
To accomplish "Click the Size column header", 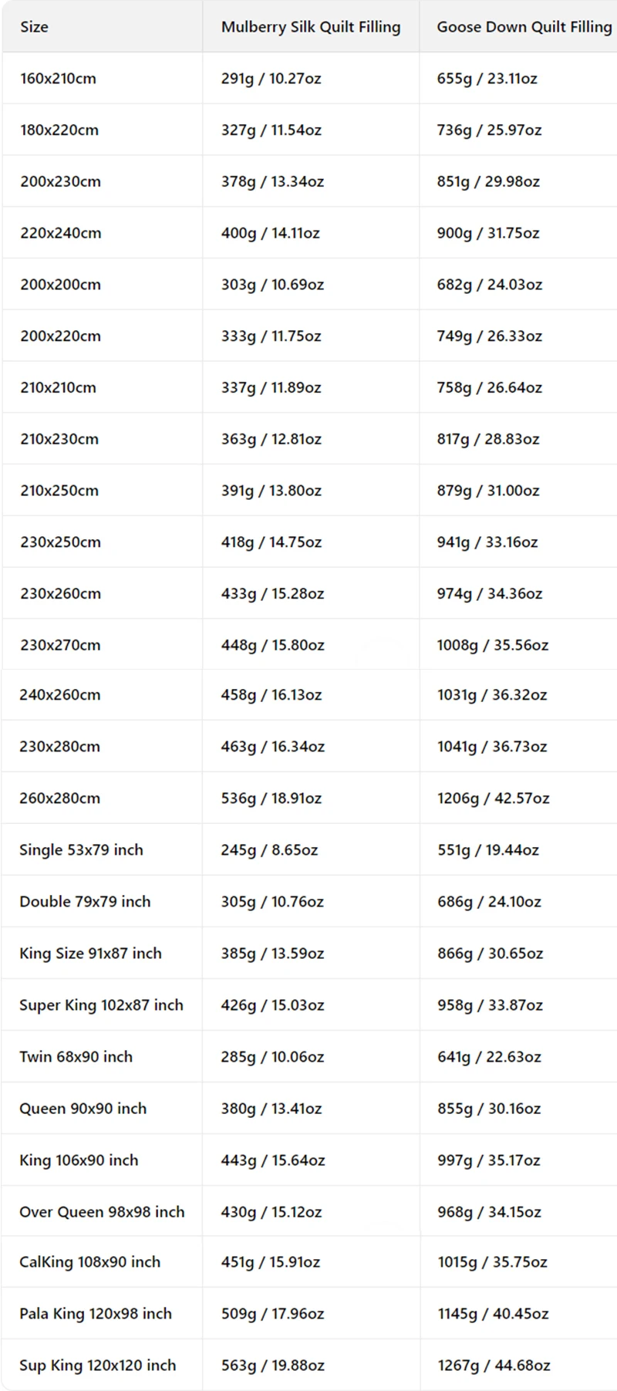I will pos(34,27).
